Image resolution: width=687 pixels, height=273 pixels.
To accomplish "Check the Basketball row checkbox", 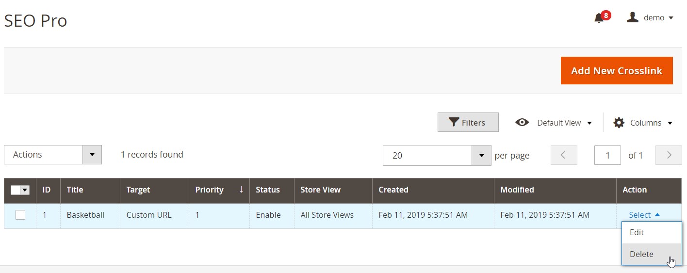I will pos(20,215).
